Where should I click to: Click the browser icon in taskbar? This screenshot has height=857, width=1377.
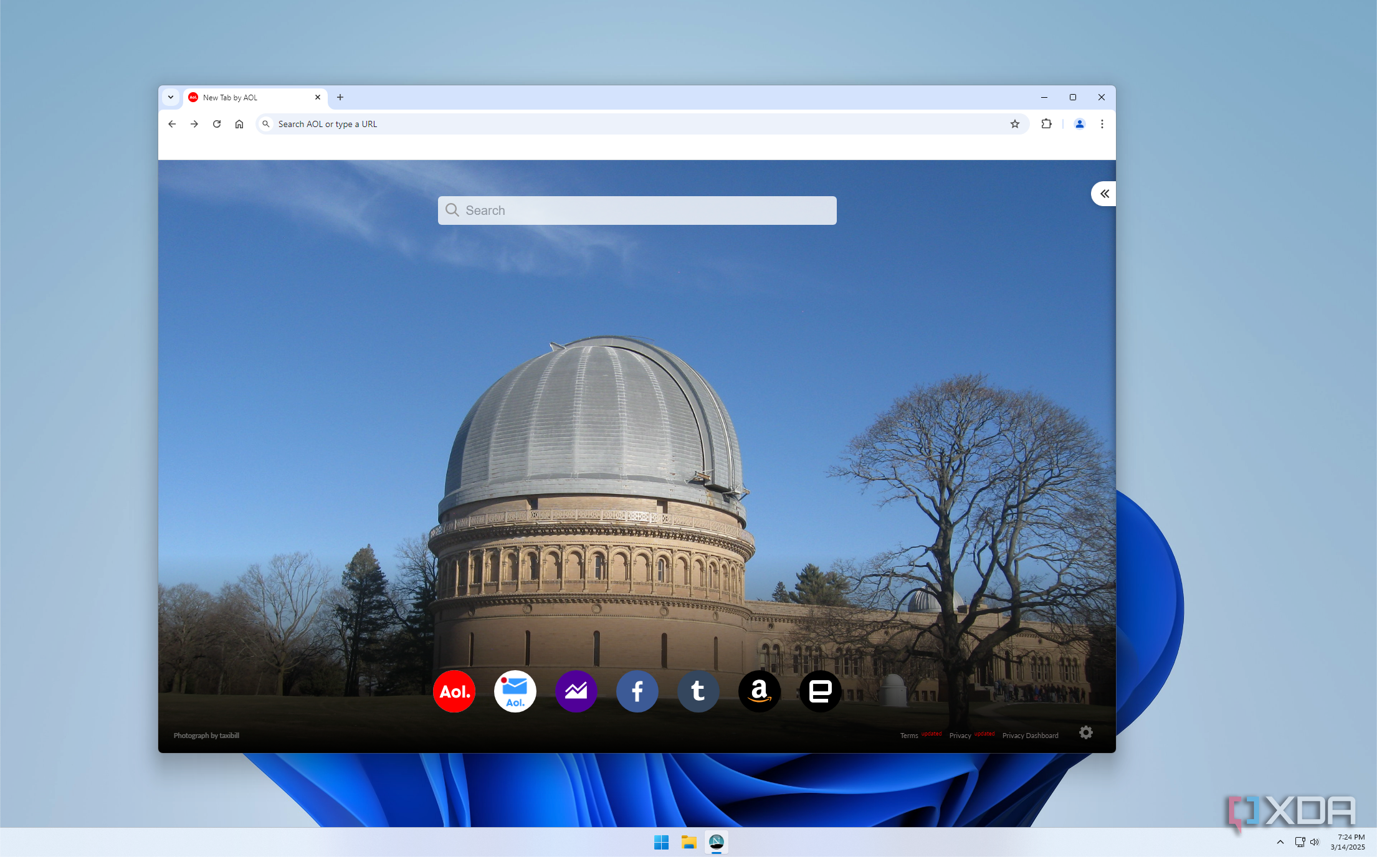(717, 842)
